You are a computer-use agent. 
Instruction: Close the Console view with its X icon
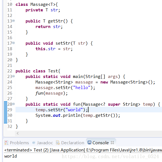coord(112,143)
